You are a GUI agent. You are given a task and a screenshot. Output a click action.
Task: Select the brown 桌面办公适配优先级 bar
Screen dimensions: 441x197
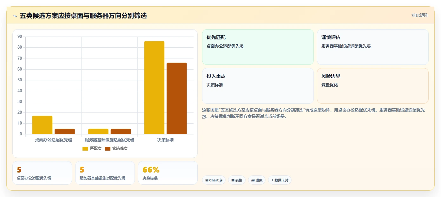coord(65,132)
